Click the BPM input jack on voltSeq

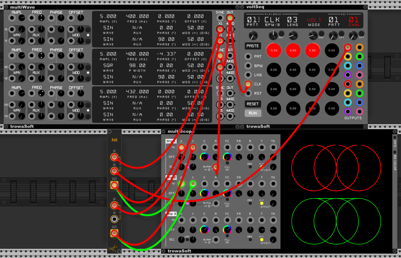[x=248, y=66]
